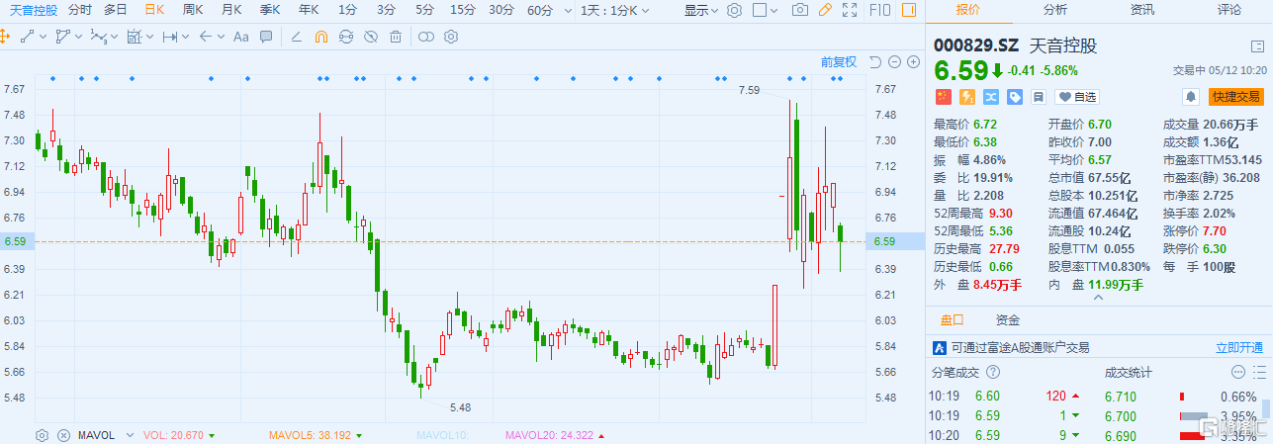
Task: Select the range interval drawing tool
Action: point(170,37)
